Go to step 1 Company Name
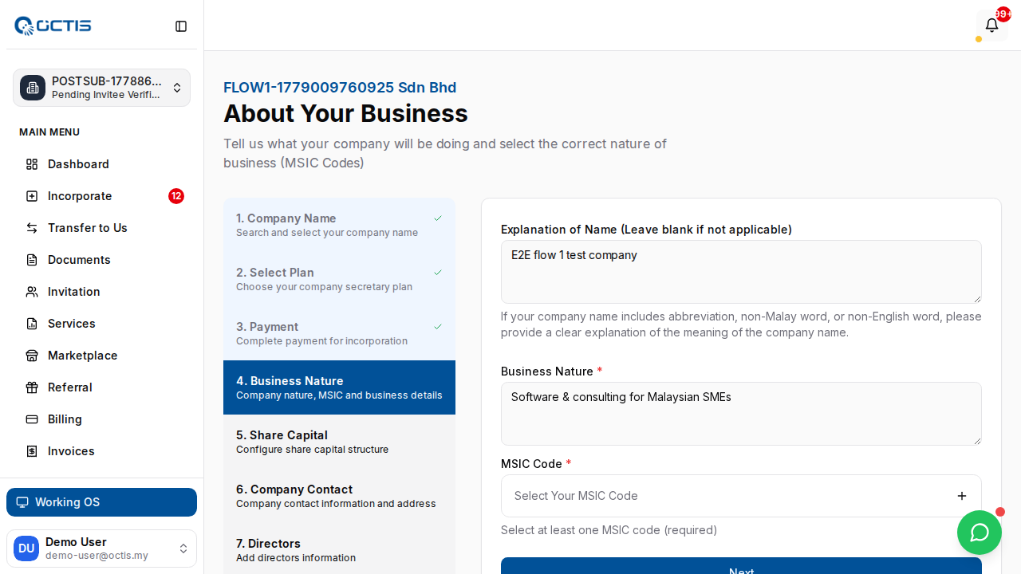 (x=339, y=225)
